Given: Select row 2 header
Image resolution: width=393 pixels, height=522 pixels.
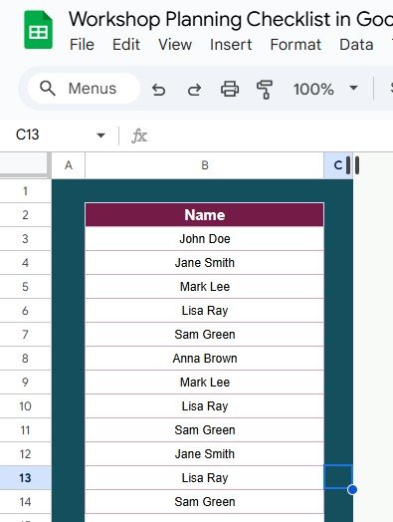Looking at the screenshot, I should click(25, 215).
